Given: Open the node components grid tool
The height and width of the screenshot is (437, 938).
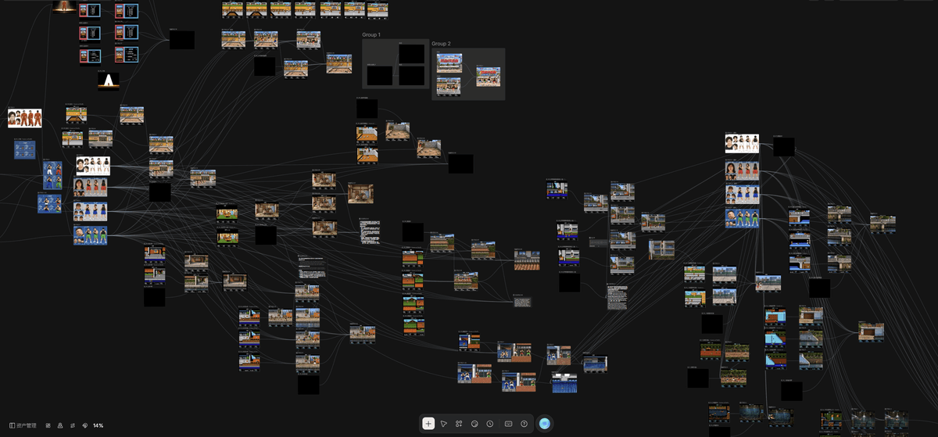Looking at the screenshot, I should pos(459,424).
